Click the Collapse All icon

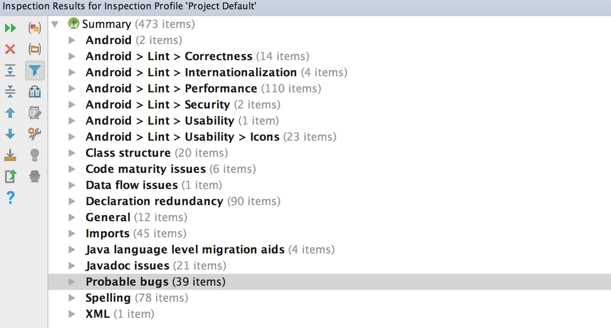[x=10, y=91]
